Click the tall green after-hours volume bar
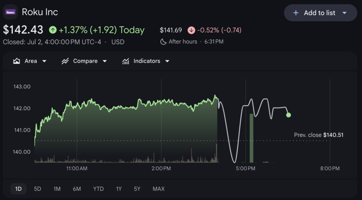The height and width of the screenshot is (200, 362). 251,138
